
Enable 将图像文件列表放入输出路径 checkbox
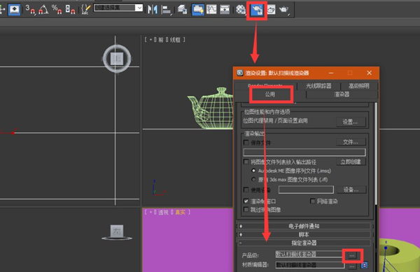246,162
